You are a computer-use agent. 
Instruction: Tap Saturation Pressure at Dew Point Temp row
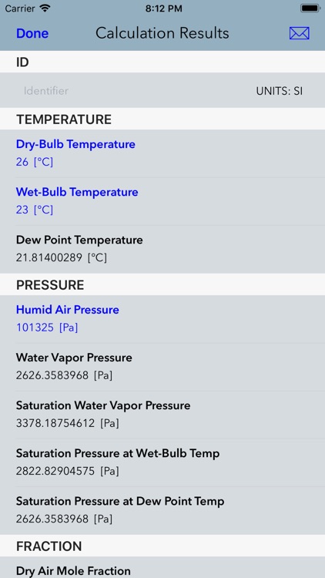click(162, 510)
